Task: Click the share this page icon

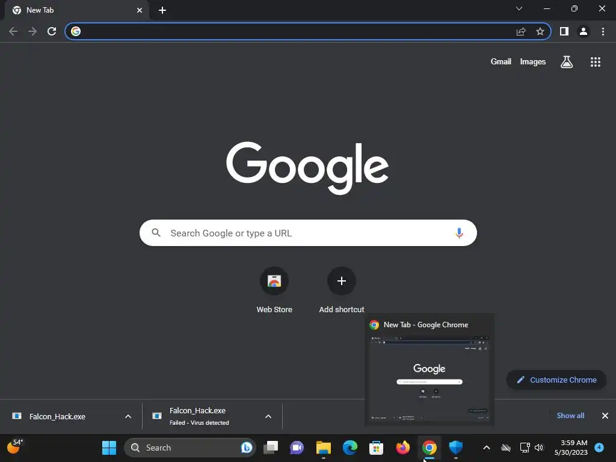Action: click(521, 31)
